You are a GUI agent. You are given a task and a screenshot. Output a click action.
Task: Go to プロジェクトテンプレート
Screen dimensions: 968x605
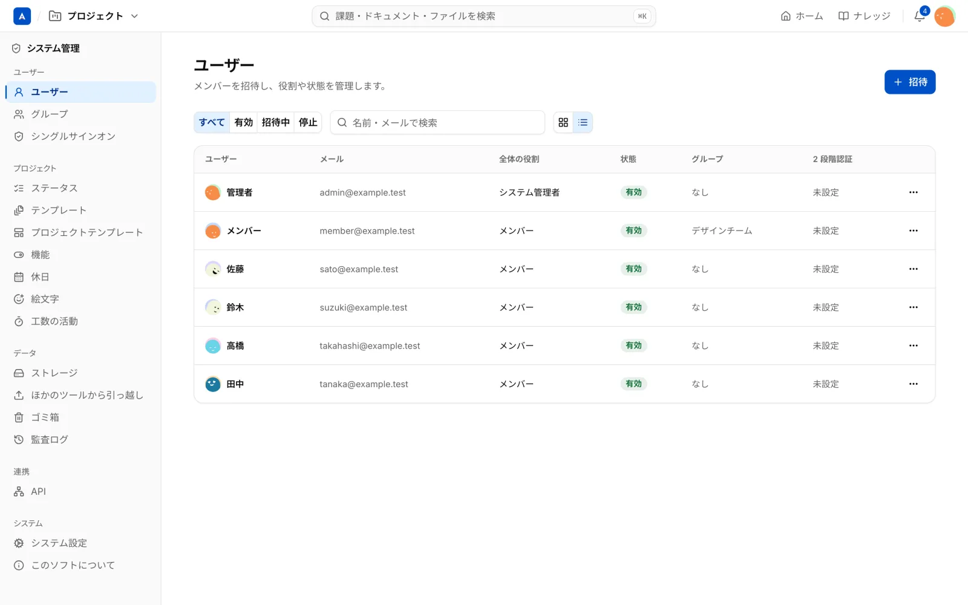tap(80, 232)
